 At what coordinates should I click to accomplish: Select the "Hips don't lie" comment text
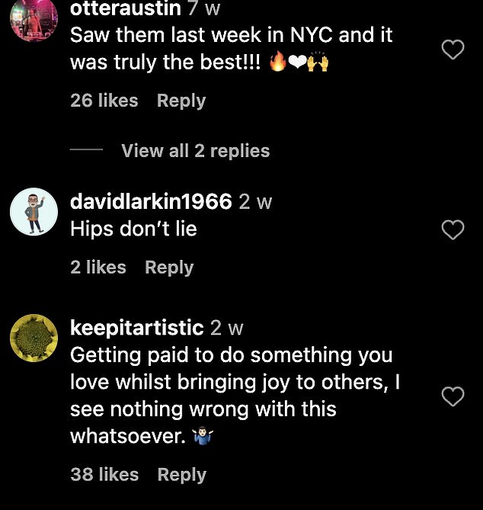(133, 229)
